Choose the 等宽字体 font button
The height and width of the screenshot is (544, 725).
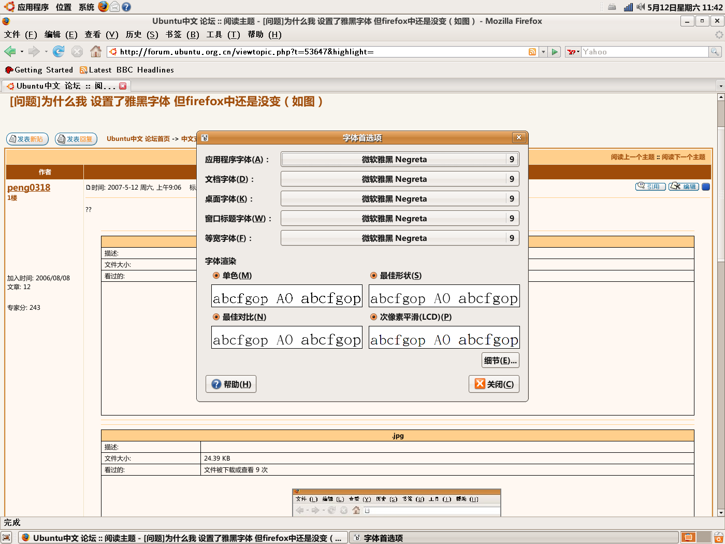(x=400, y=238)
